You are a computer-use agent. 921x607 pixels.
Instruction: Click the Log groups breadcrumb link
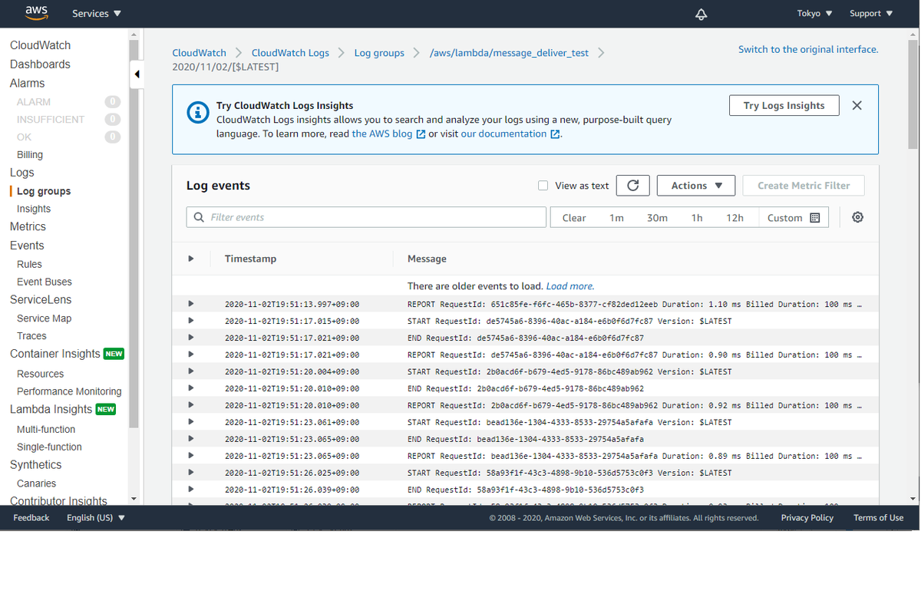pyautogui.click(x=379, y=53)
